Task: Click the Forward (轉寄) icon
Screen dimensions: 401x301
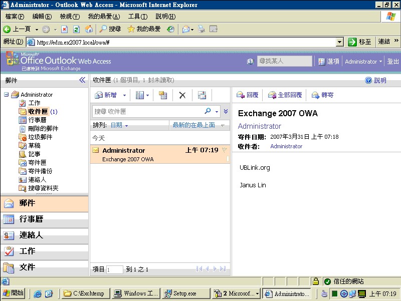Action: coord(316,95)
